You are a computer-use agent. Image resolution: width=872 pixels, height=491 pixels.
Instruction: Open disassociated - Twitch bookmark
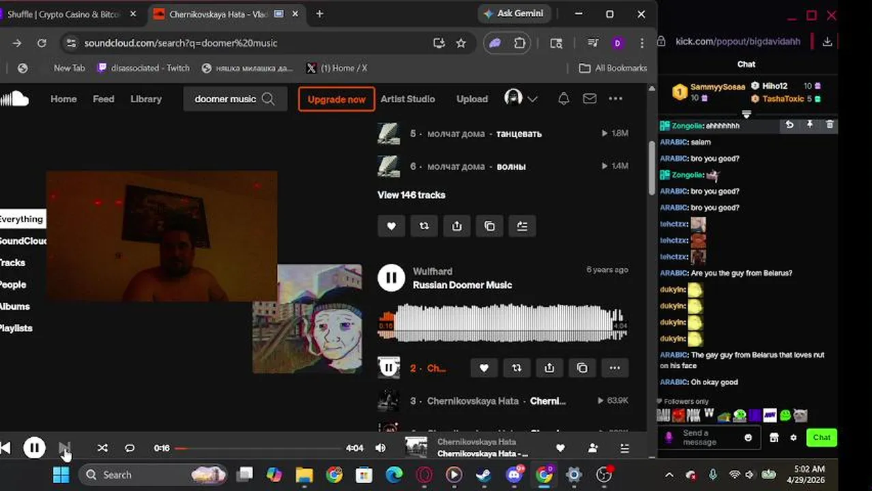(x=144, y=68)
